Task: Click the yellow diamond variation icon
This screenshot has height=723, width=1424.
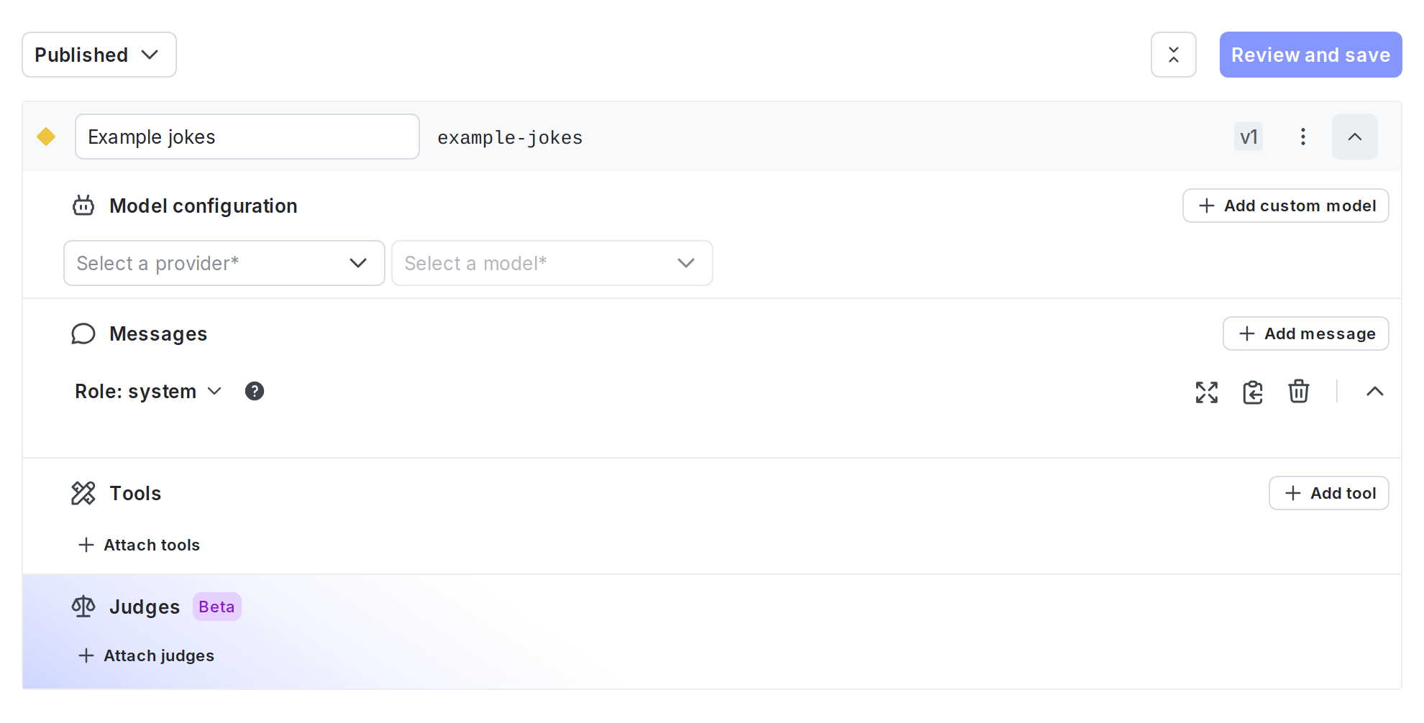Action: click(46, 137)
